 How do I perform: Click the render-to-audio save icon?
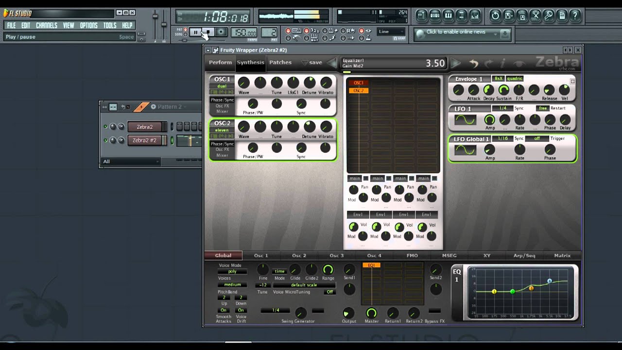(x=522, y=16)
